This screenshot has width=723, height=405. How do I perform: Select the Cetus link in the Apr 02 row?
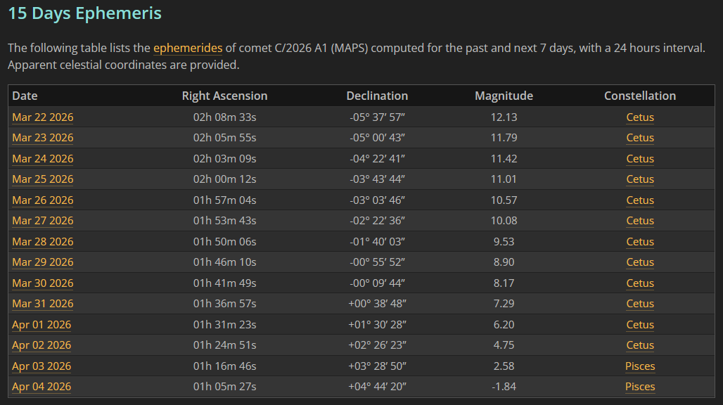coord(640,345)
